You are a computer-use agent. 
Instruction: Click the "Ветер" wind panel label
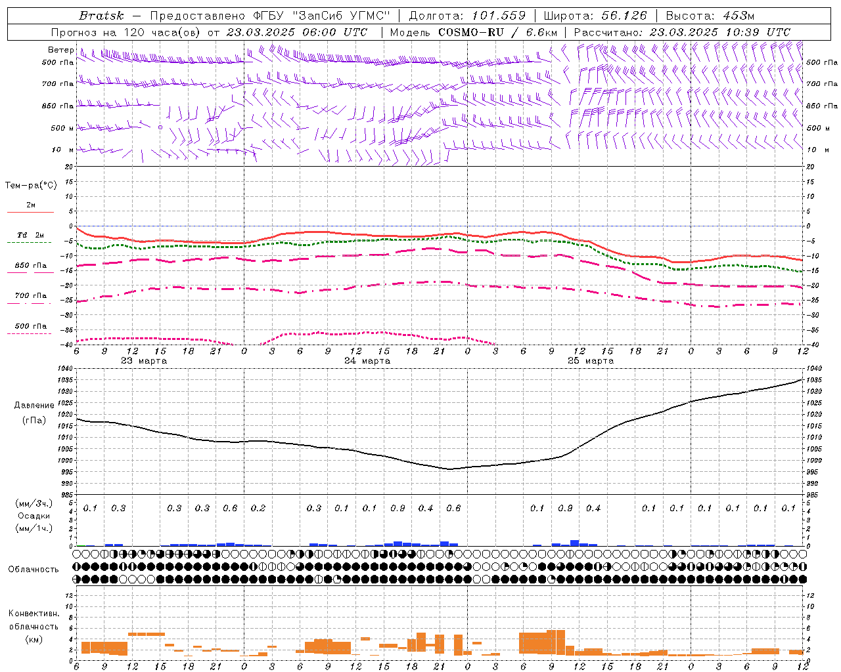coord(60,50)
